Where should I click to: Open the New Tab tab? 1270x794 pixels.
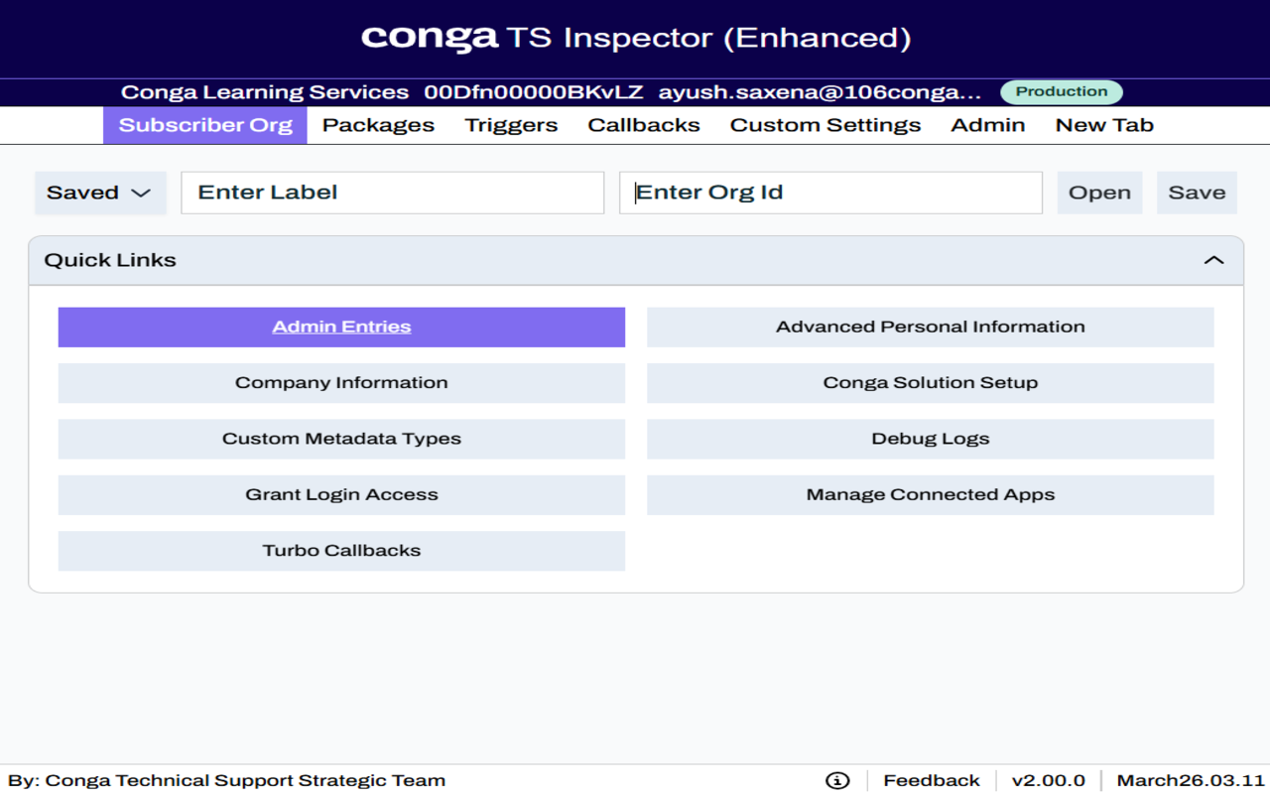pyautogui.click(x=1104, y=125)
